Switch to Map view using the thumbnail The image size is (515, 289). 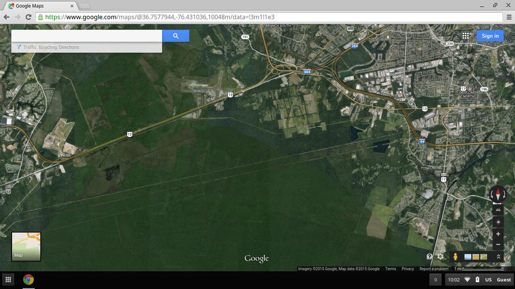26,246
